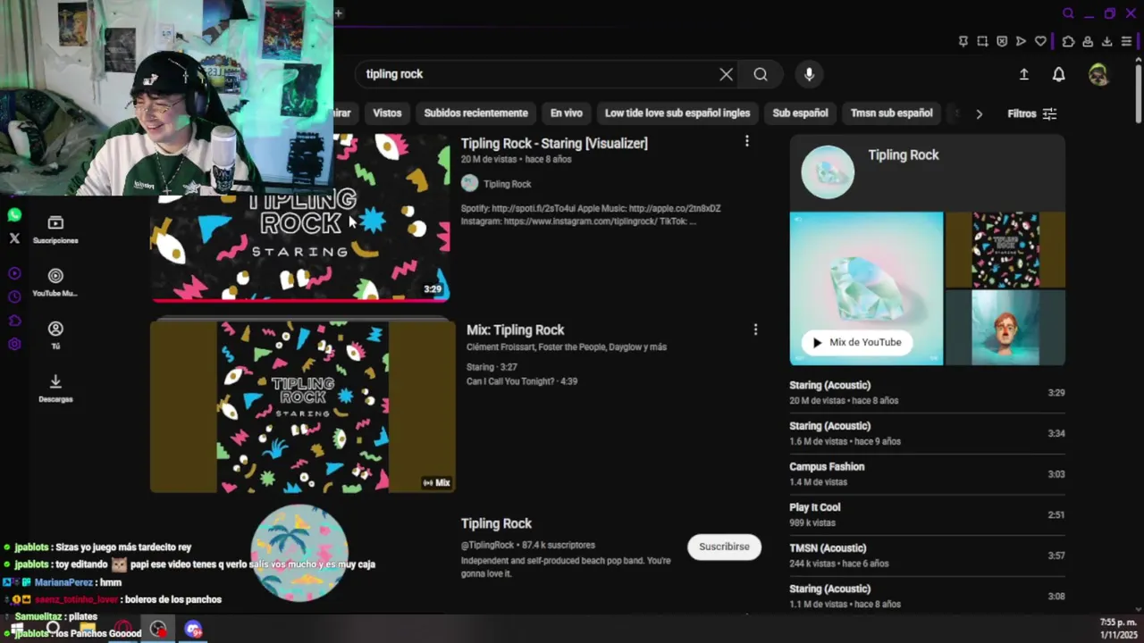Bookmark page with the heart icon
The image size is (1144, 643).
pyautogui.click(x=1040, y=41)
